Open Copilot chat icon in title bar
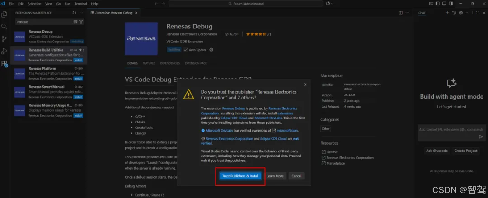 328,4
